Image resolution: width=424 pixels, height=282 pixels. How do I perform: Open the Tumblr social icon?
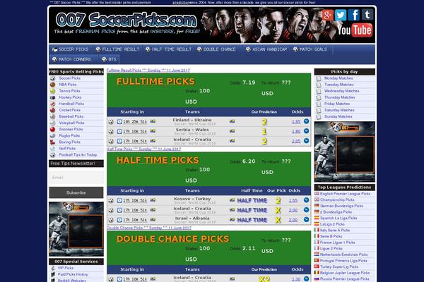pyautogui.click(x=367, y=15)
